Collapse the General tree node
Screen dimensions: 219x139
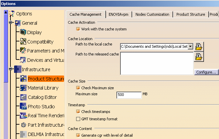pyautogui.click(x=11, y=23)
